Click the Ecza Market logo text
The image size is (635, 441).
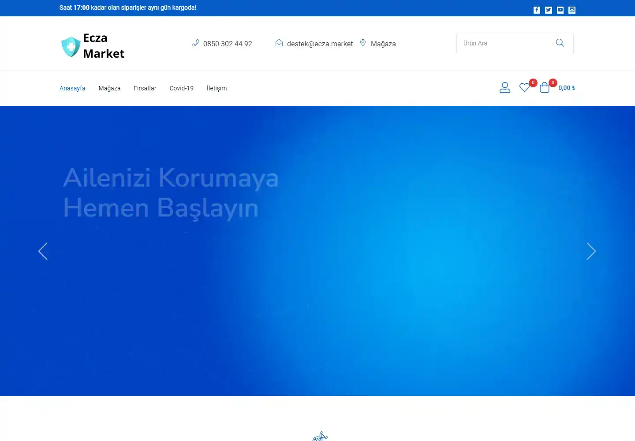[x=104, y=46]
